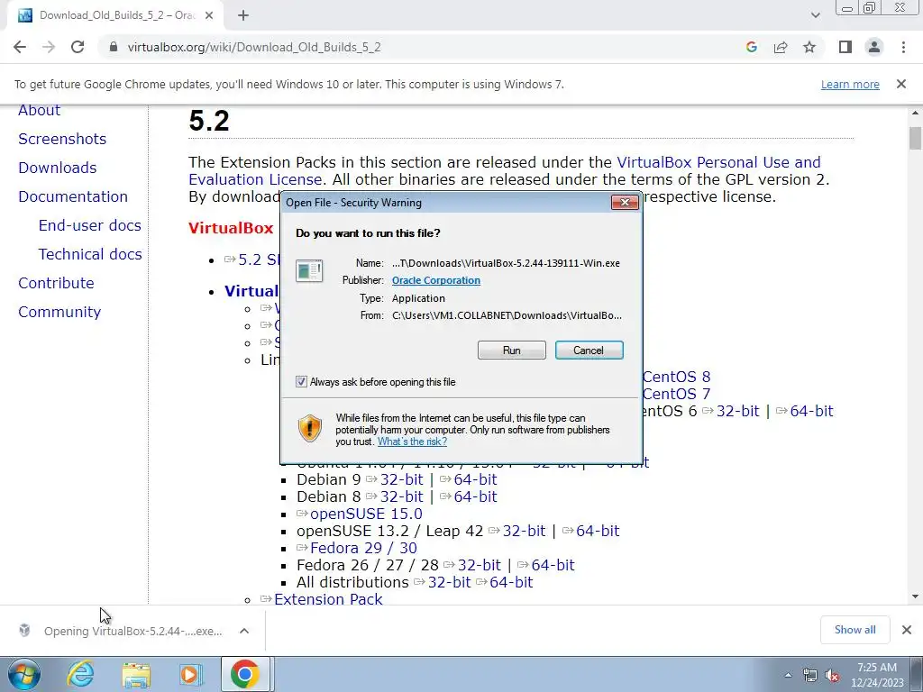Image resolution: width=923 pixels, height=692 pixels.
Task: View site info via padlock icon
Action: (x=114, y=47)
